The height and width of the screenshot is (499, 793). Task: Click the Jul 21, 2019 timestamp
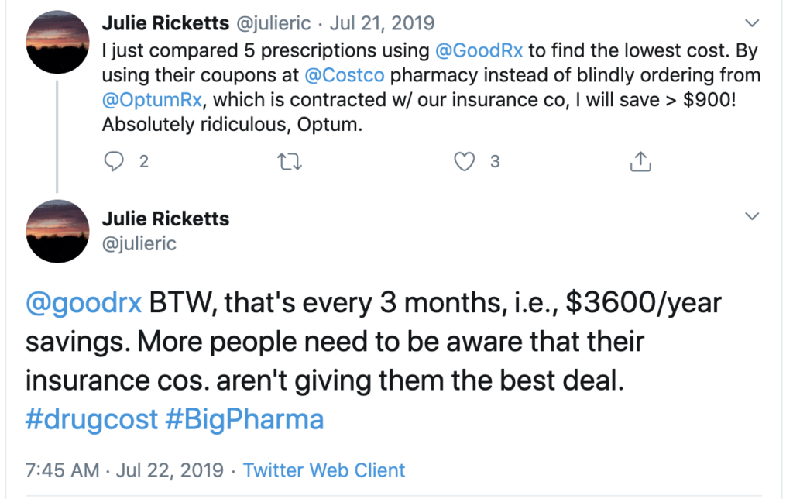[382, 22]
